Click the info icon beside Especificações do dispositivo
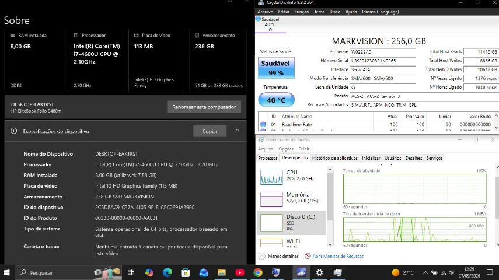Image resolution: width=499 pixels, height=280 pixels. coord(13,131)
